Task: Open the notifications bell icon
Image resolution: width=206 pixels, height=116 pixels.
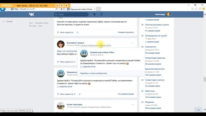Action: [x=94, y=14]
